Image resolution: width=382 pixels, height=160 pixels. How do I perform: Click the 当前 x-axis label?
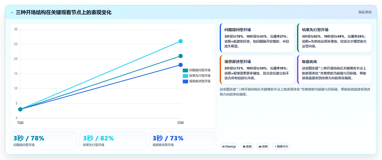pos(20,123)
